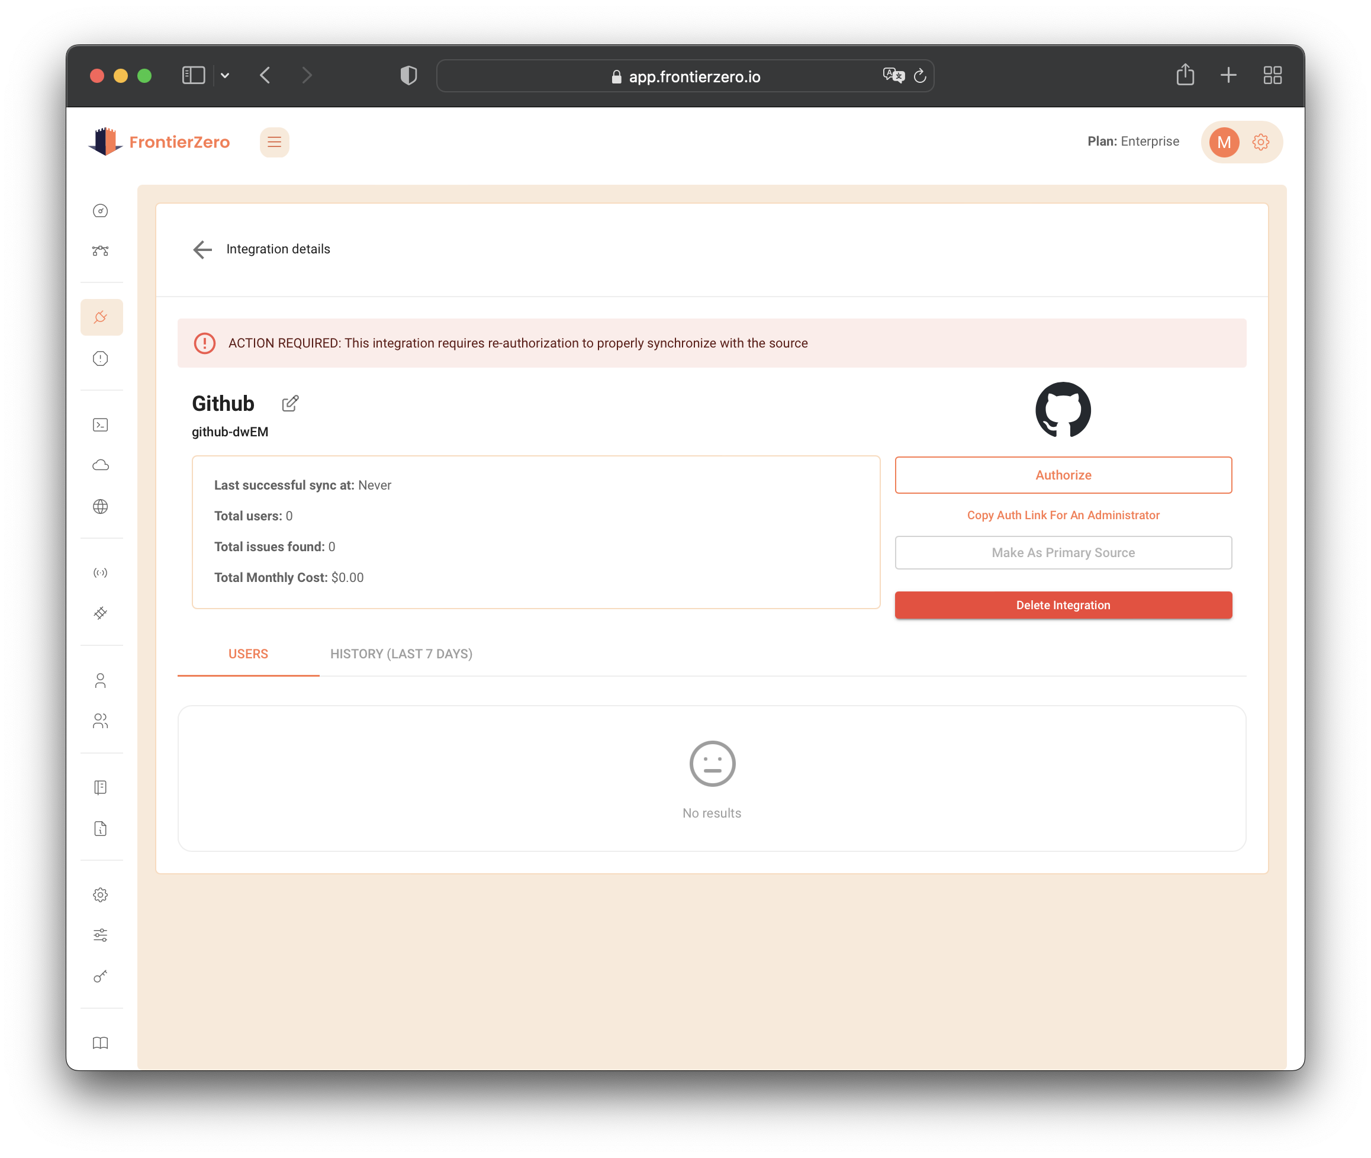Screen dimensions: 1371x1158
Task: Click the back arrow next to Integration details
Action: pyautogui.click(x=203, y=249)
